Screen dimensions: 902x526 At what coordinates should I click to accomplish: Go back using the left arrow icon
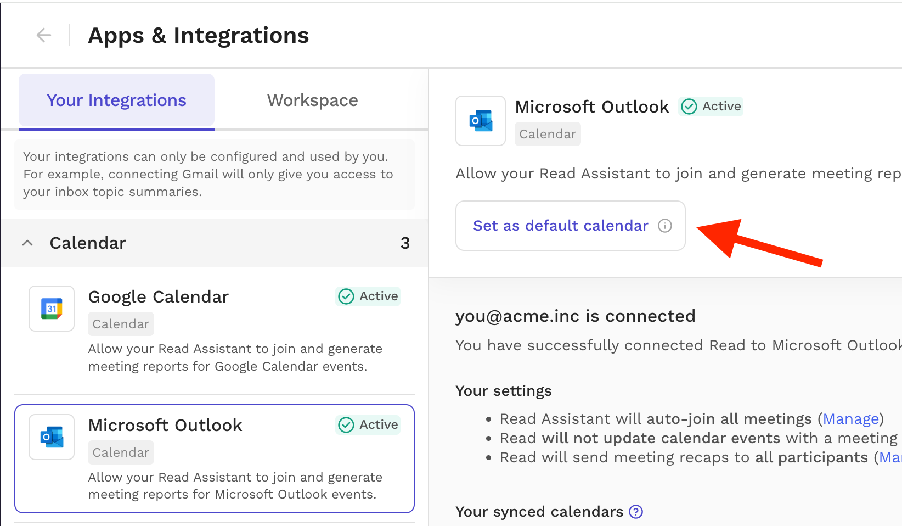click(x=44, y=35)
